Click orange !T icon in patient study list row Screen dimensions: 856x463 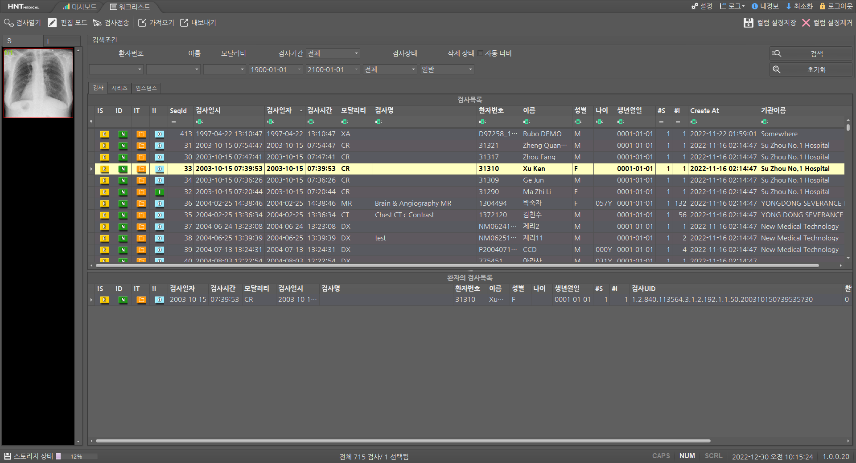(141, 300)
